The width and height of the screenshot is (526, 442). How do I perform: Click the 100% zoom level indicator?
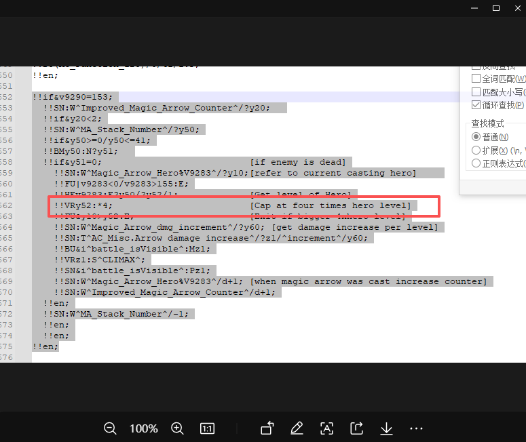pos(143,428)
